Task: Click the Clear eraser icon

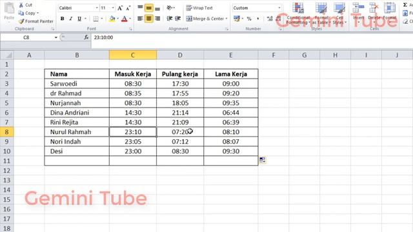Action: 405,21
